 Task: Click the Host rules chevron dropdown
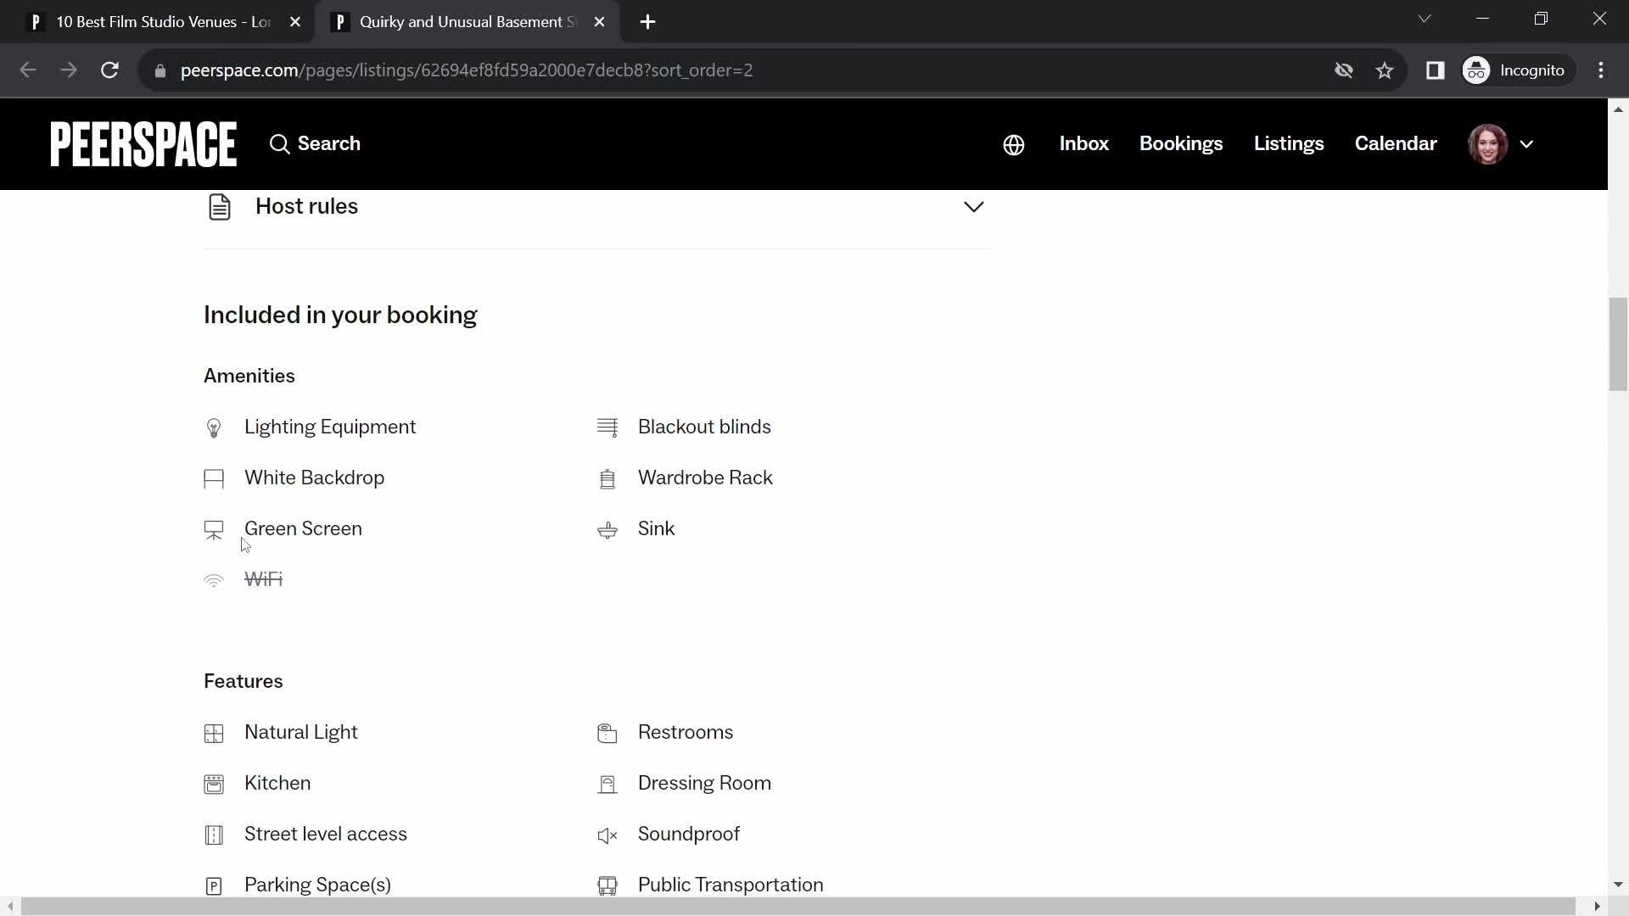(x=973, y=206)
